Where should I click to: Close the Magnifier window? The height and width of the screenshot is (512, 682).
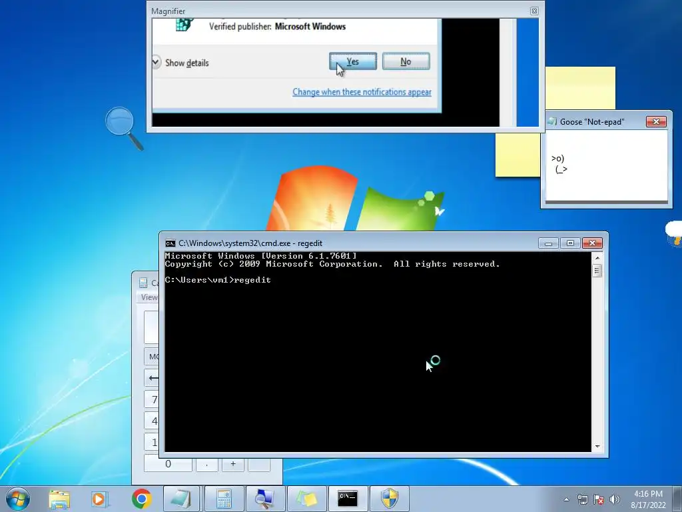535,11
